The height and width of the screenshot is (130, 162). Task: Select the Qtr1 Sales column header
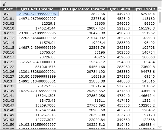point(120,9)
